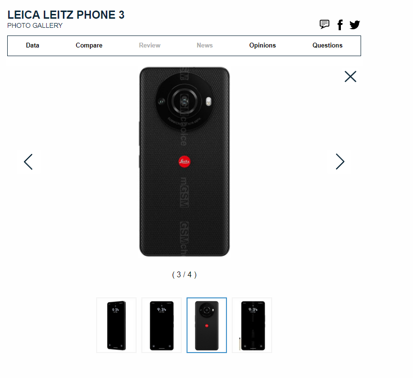This screenshot has width=413, height=378.
Task: Select the Review tab
Action: 150,45
